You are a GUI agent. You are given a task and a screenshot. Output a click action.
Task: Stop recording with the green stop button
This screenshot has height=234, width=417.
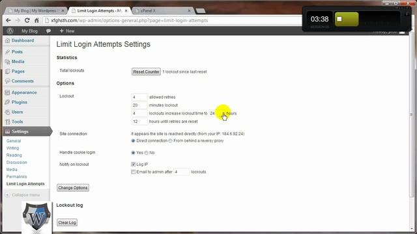347,19
